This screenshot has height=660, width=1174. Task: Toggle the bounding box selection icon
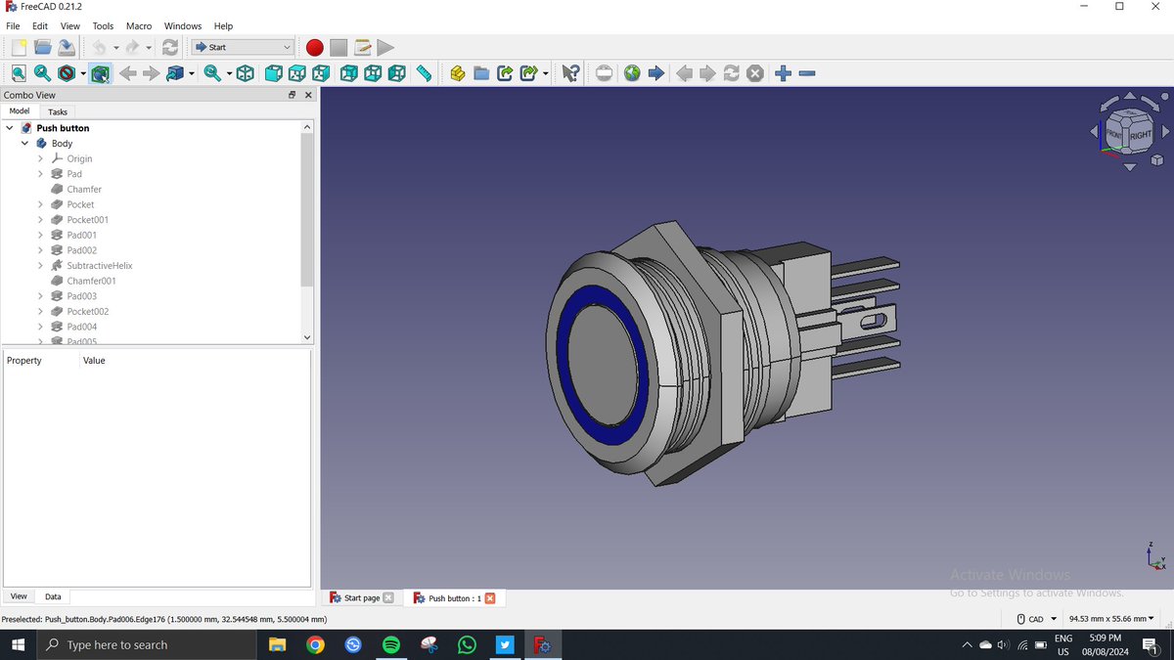[x=101, y=73]
